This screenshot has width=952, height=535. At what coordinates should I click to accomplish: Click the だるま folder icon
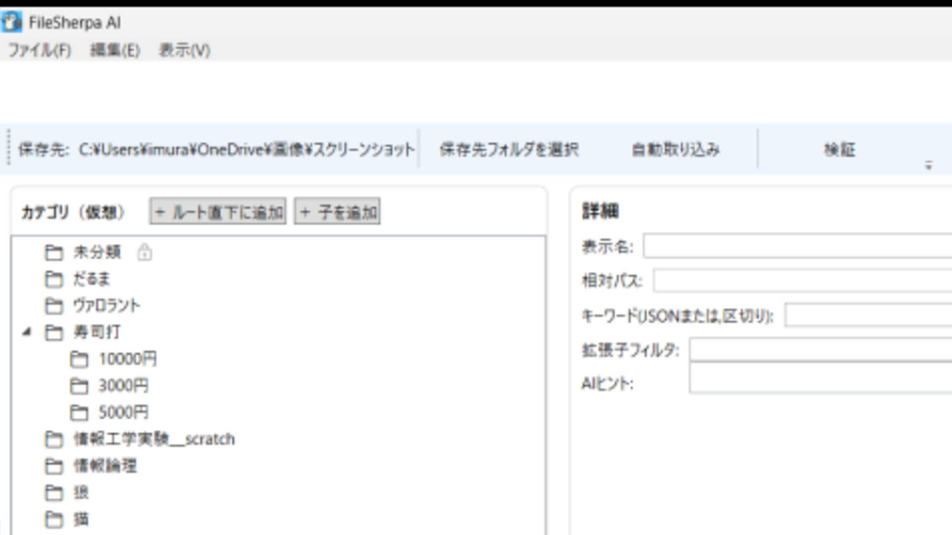(x=54, y=279)
